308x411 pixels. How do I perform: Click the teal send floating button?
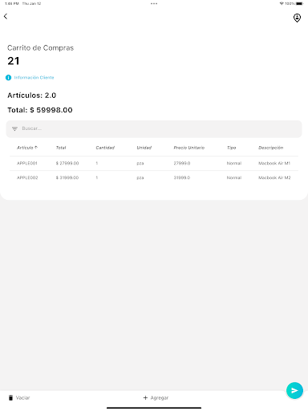point(294,390)
